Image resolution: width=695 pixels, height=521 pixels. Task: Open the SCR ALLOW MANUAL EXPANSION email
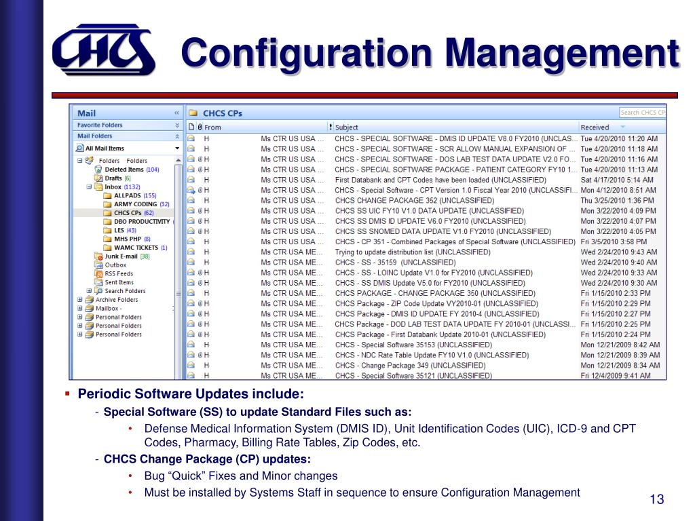[x=426, y=149]
